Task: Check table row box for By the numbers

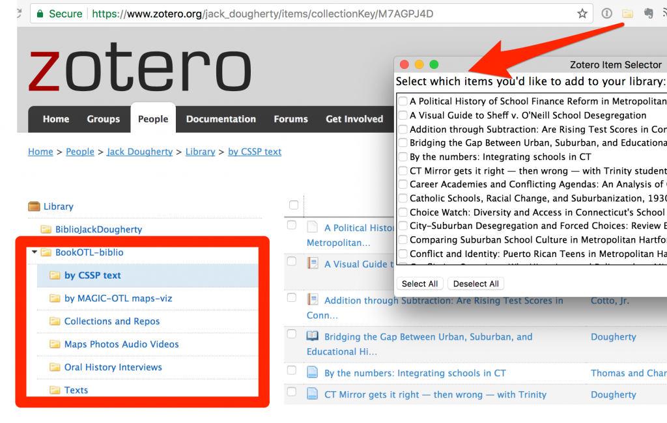Action: click(x=291, y=370)
